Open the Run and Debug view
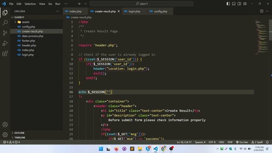The image size is (272, 153). tap(5, 43)
